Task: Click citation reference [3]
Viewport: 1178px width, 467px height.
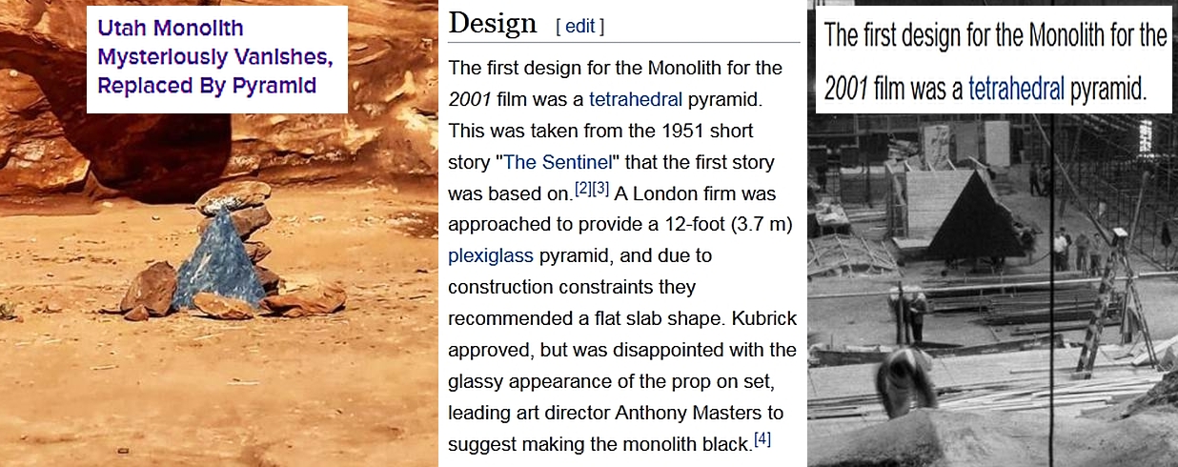Action: 600,189
